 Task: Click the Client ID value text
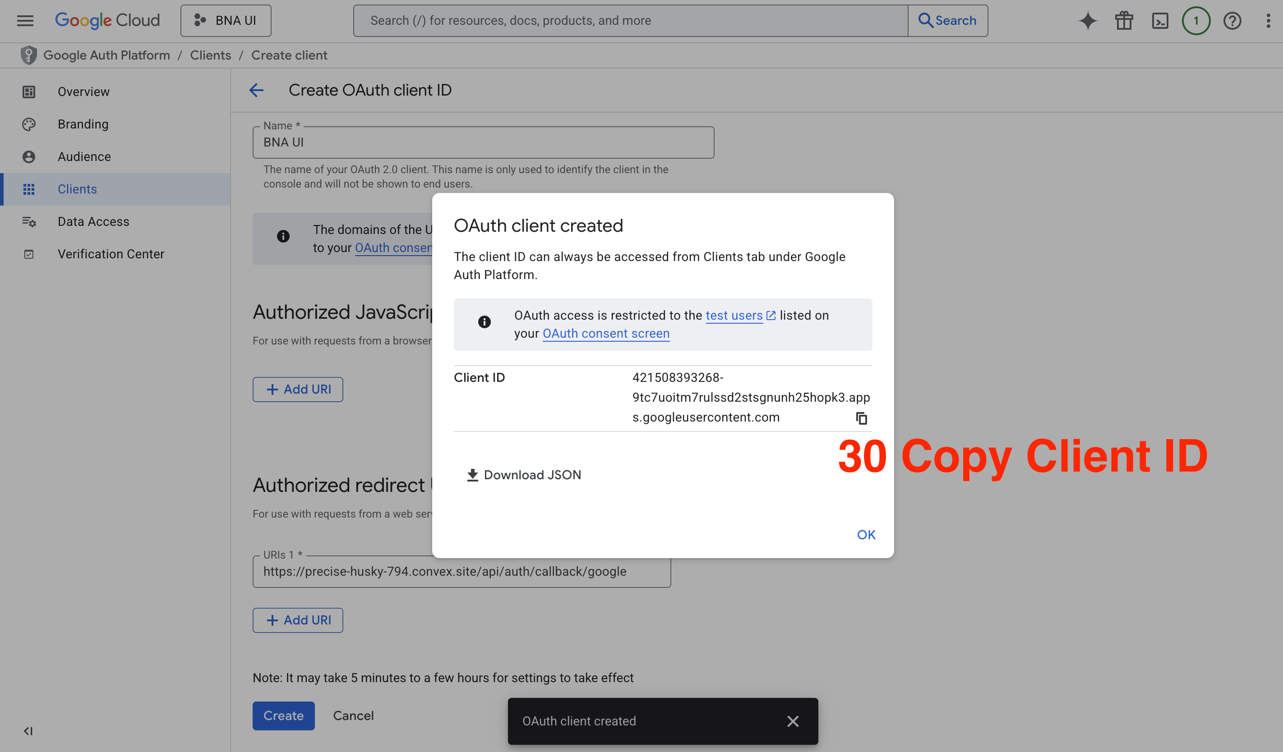(x=751, y=397)
